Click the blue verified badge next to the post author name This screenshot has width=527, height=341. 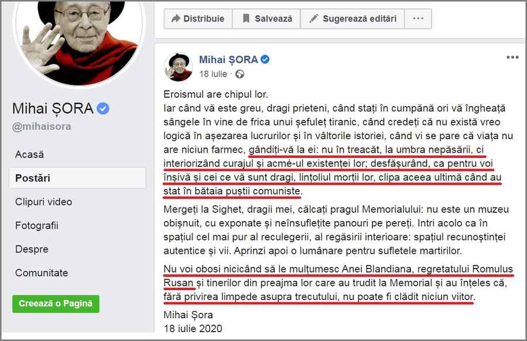(265, 60)
